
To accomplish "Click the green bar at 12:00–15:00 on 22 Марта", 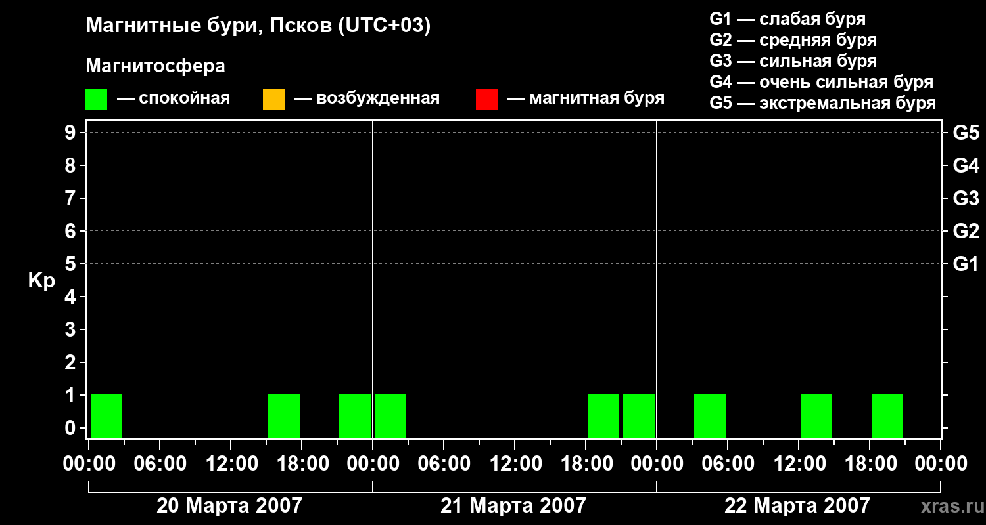I will click(816, 417).
